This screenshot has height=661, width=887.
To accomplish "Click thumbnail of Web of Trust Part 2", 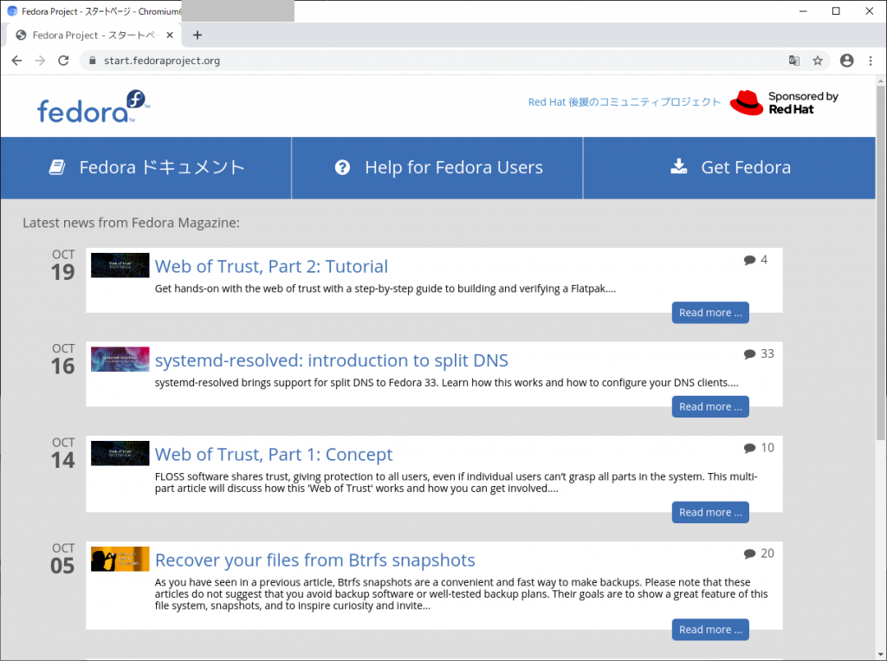I will (x=120, y=265).
